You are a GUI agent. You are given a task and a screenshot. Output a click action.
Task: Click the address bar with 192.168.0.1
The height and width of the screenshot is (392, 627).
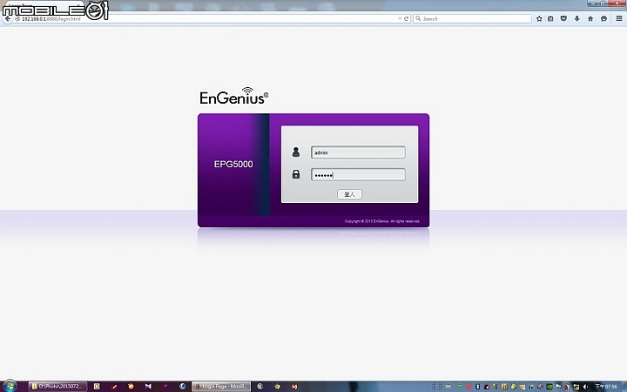[x=206, y=19]
